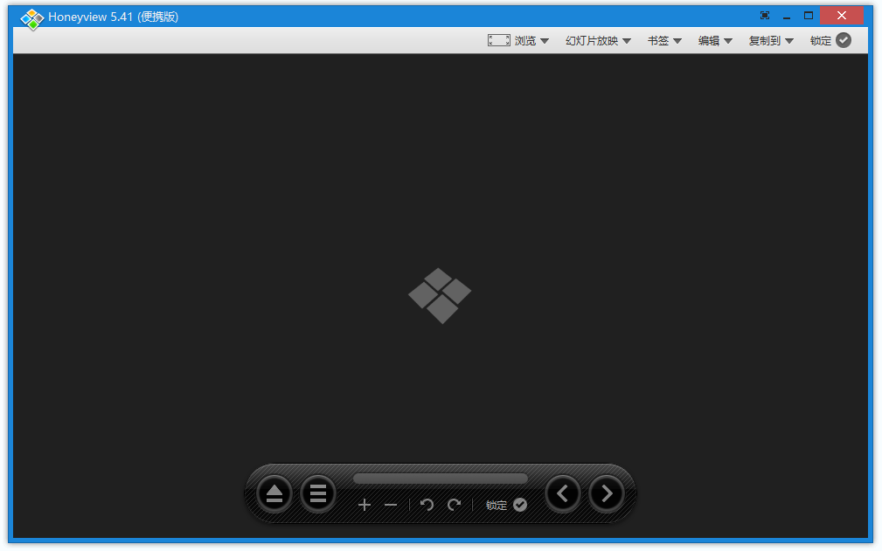Go to previous image arrow
Viewport: 882px width, 551px height.
pos(562,493)
